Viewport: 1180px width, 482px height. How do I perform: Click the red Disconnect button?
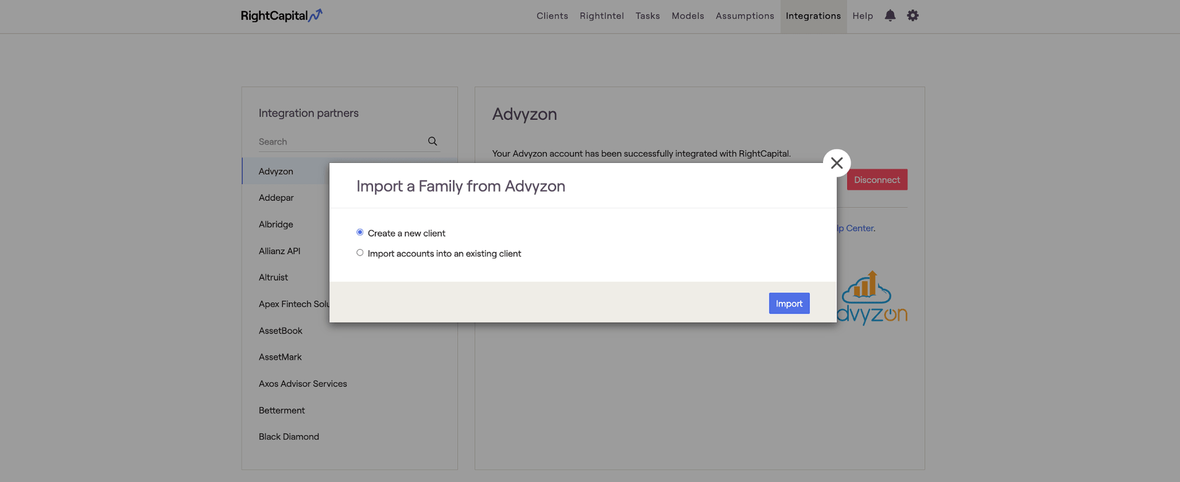[x=876, y=180]
